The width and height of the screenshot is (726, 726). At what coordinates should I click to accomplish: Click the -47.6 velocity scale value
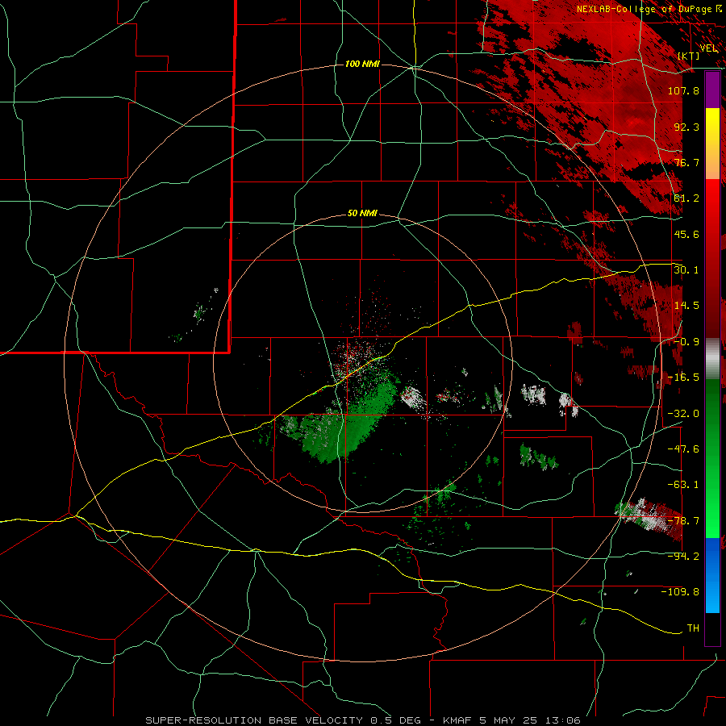pos(683,449)
